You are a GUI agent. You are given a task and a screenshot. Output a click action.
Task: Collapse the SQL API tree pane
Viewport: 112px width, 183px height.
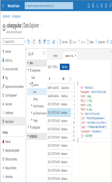point(46,53)
